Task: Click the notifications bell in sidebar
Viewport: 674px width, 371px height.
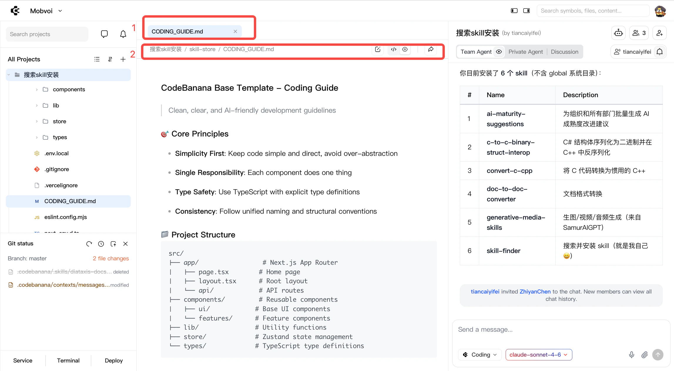Action: tap(123, 34)
